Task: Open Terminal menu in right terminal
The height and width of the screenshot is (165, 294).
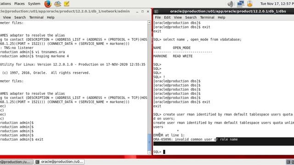Action: point(207,17)
